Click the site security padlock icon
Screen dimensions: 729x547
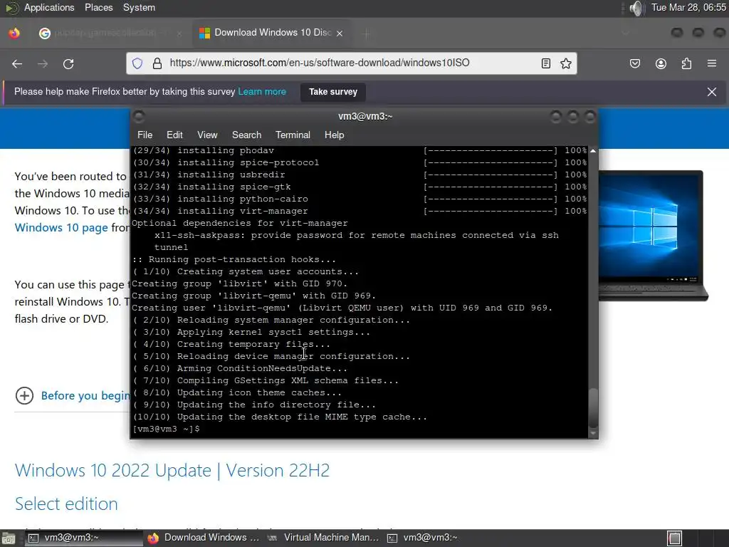pos(157,63)
